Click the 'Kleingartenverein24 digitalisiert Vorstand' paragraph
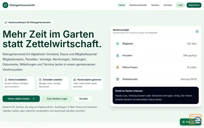 [x=50, y=62]
